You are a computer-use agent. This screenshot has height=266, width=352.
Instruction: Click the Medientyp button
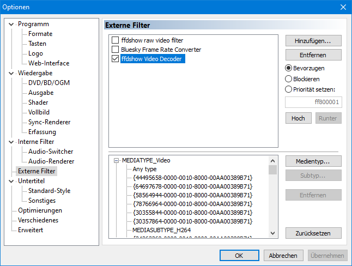coord(313,161)
